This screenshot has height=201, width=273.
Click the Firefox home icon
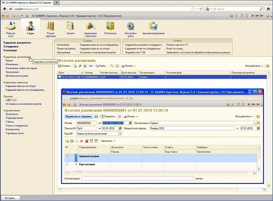[x=268, y=9]
